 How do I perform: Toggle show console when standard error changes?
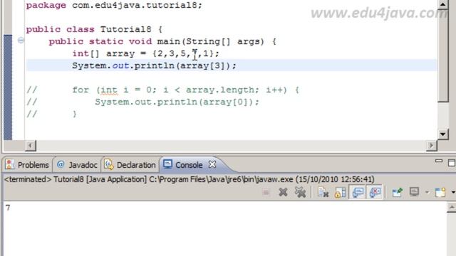point(375,192)
